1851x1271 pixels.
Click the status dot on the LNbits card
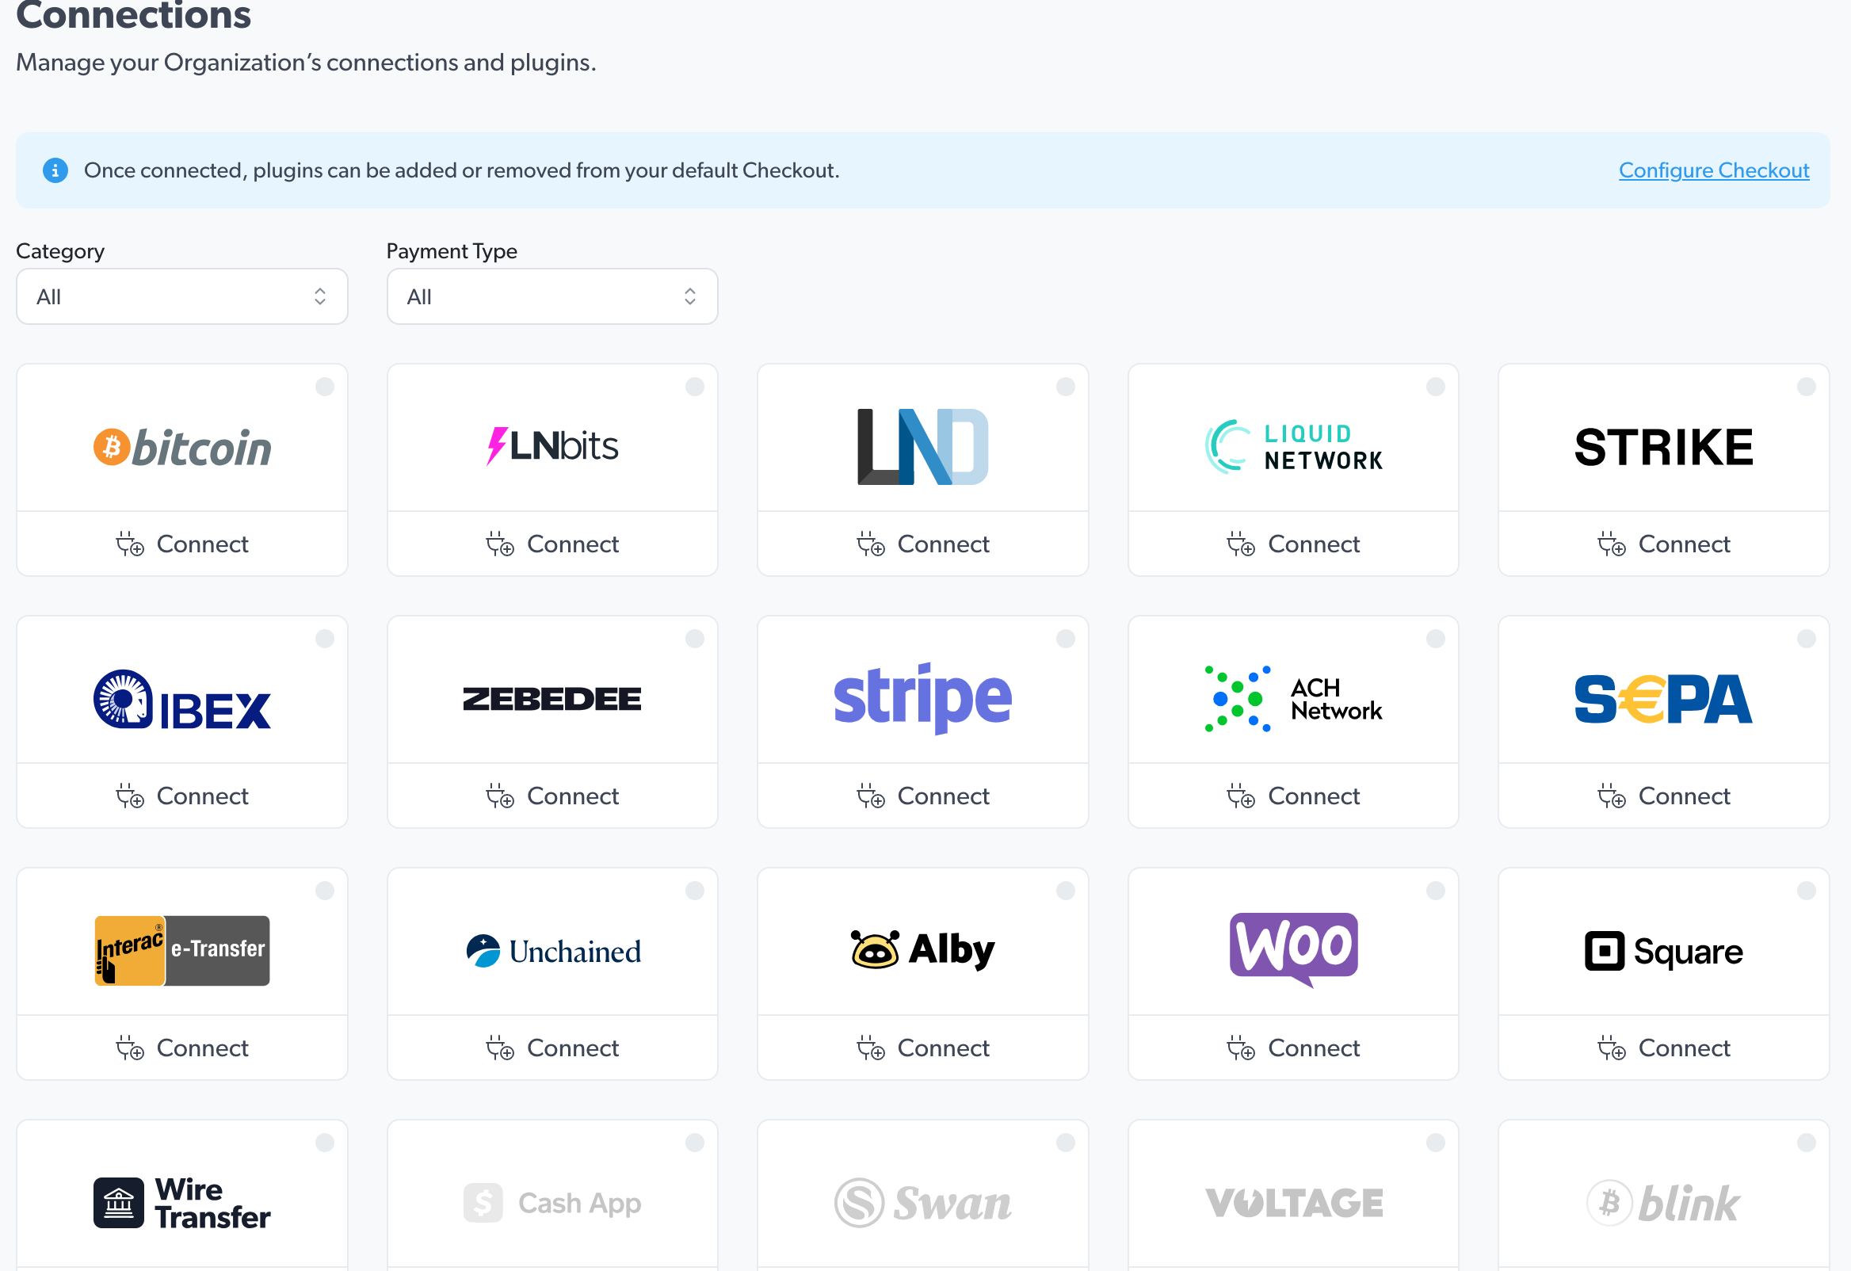(695, 387)
